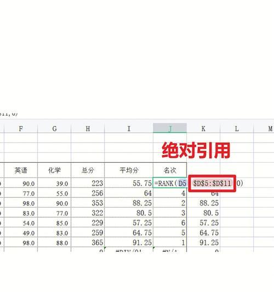274x292 pixels.
Task: Select column L header
Action: [237, 128]
